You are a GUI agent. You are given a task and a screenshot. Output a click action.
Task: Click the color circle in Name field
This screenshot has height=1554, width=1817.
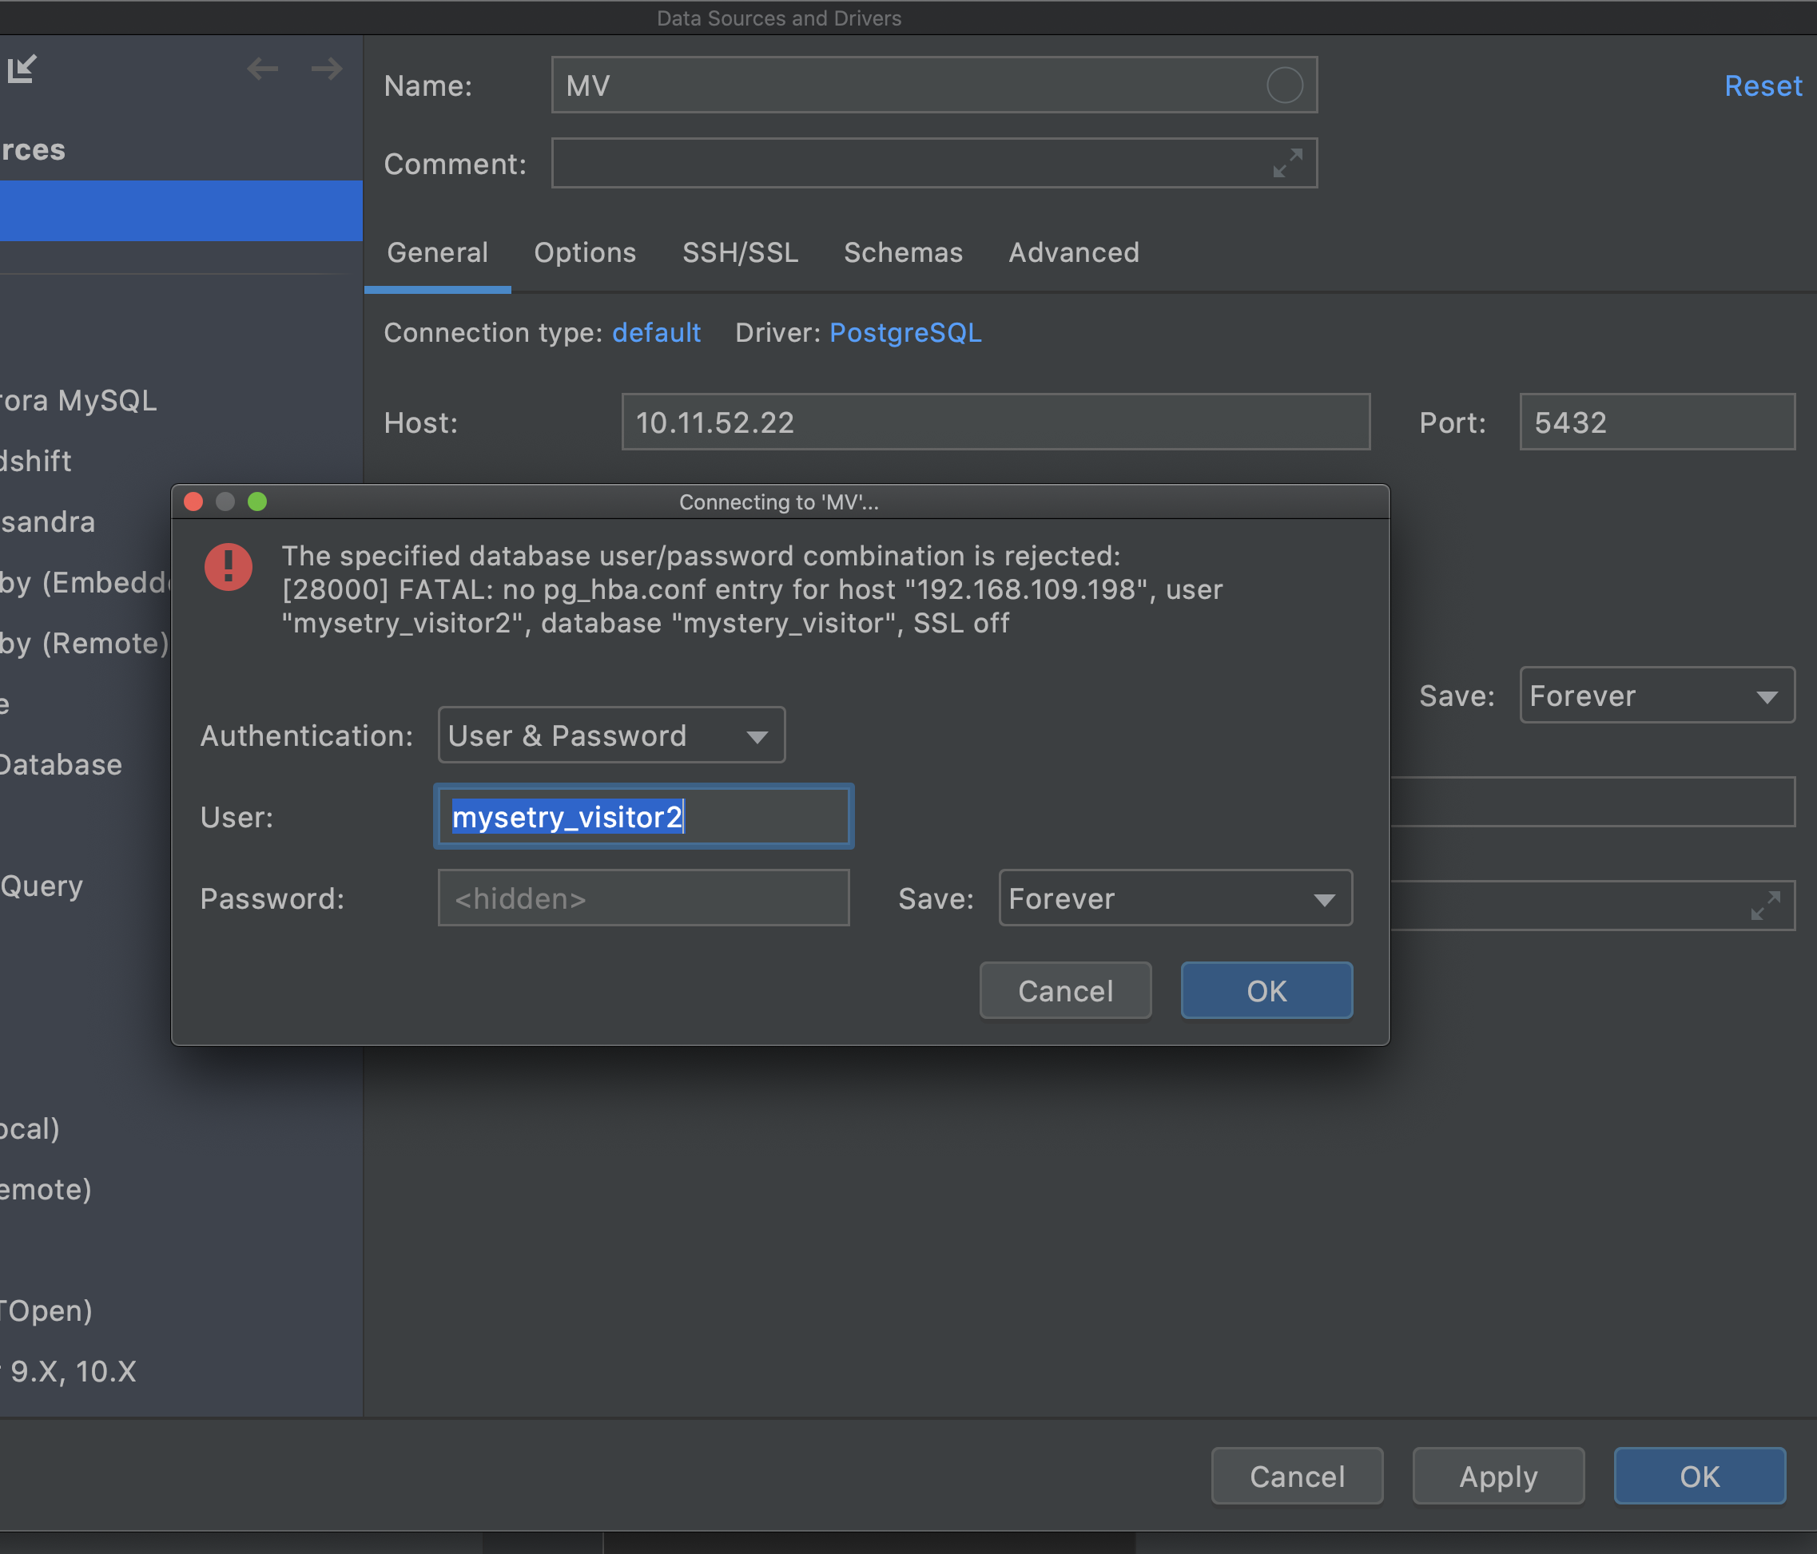click(x=1284, y=86)
